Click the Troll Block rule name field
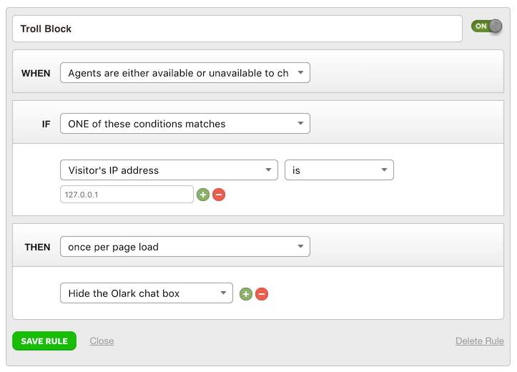 tap(237, 29)
